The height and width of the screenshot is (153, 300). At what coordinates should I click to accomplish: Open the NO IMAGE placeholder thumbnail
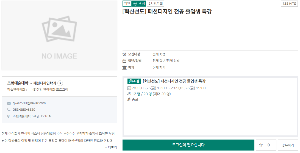(x=59, y=35)
